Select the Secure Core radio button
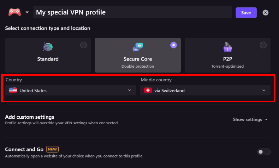Image resolution: width=279 pixels, height=168 pixels. [x=173, y=45]
